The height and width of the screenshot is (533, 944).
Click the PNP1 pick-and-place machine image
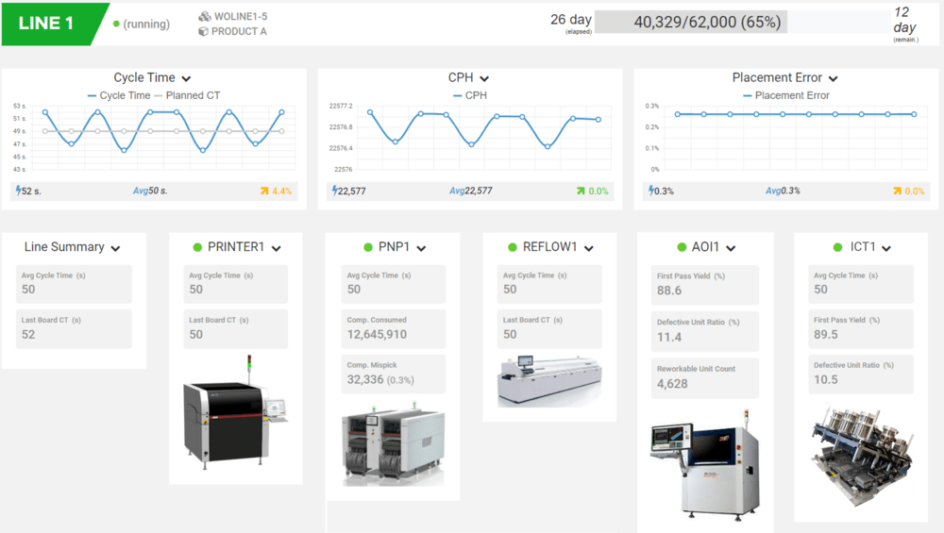(x=393, y=444)
